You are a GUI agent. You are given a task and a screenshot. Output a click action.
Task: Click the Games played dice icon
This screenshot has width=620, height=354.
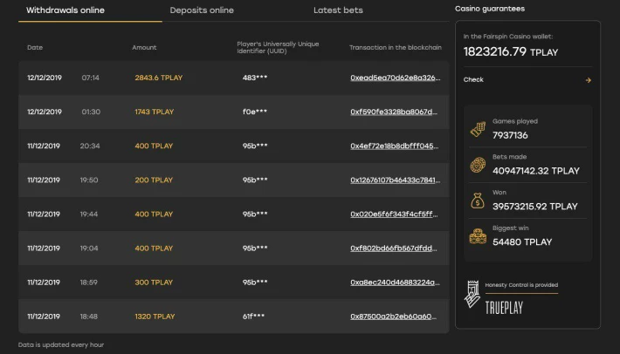(x=478, y=129)
